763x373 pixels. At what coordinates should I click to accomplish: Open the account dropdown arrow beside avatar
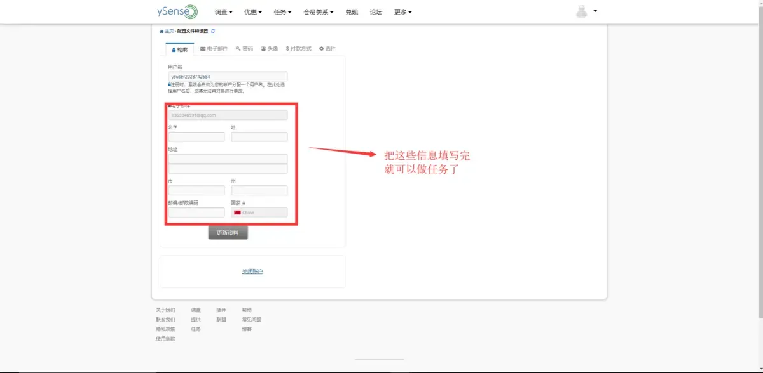[x=595, y=11]
